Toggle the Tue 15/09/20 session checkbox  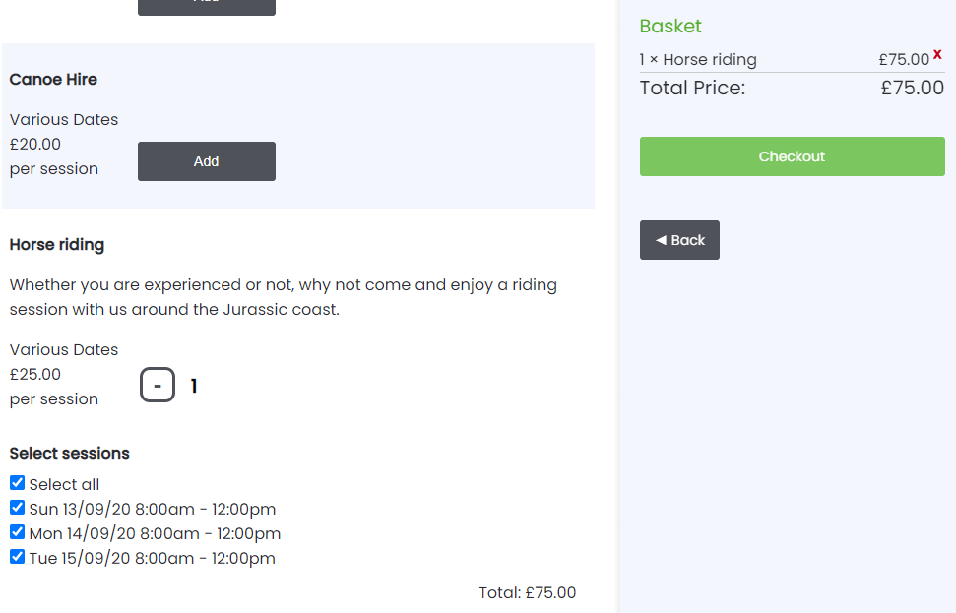point(17,557)
